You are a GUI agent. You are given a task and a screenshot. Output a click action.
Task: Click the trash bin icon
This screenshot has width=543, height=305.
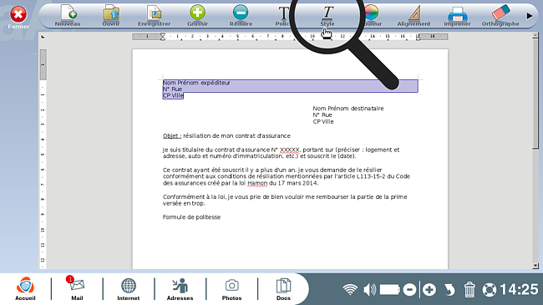point(469,289)
